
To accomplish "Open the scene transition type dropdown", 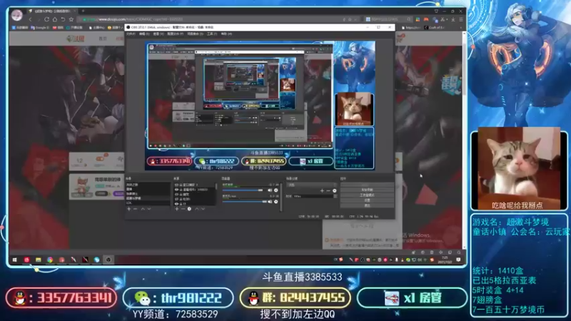I will (312, 185).
